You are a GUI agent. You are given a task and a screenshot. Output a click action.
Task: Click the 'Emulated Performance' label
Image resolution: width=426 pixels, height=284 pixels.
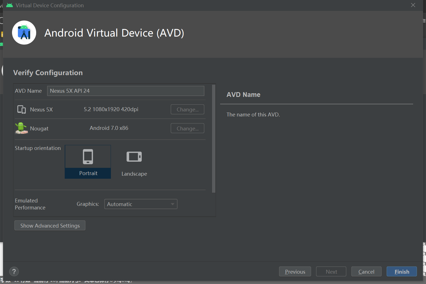click(x=30, y=204)
